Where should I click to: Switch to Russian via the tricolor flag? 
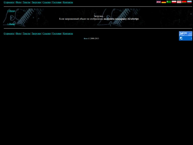[x=189, y=2]
